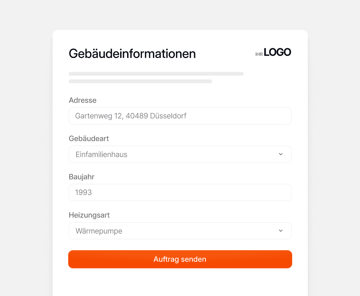Click the longer gray placeholder text bar
Screen dimensions: 360x296
(156, 74)
